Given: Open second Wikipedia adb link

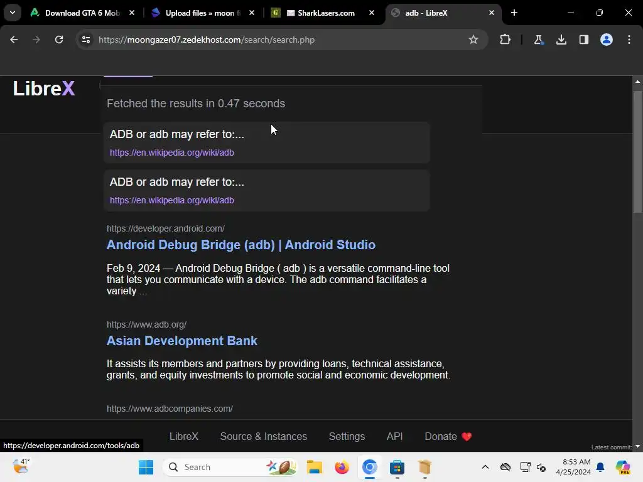Looking at the screenshot, I should [172, 200].
